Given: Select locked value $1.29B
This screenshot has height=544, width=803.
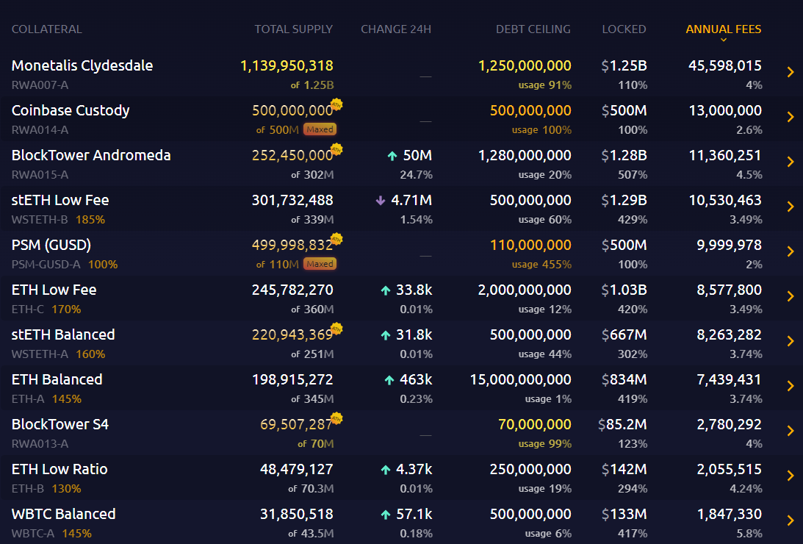Looking at the screenshot, I should point(624,200).
